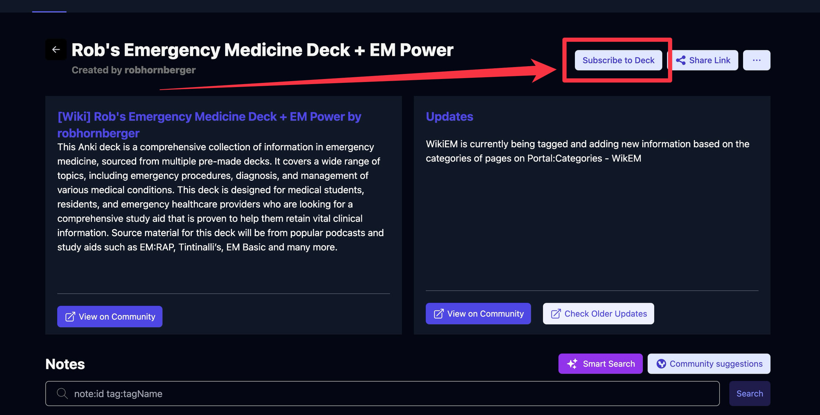Click external-link icon in Updates panel's View on Community
The height and width of the screenshot is (415, 820).
coord(439,314)
